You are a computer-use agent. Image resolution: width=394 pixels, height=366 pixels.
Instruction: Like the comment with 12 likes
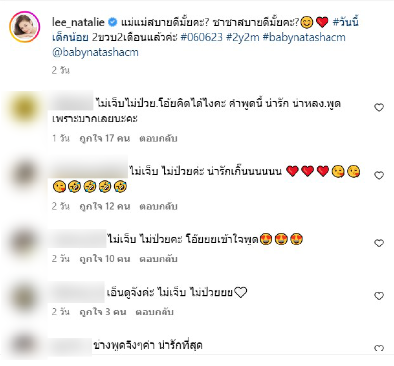click(379, 175)
